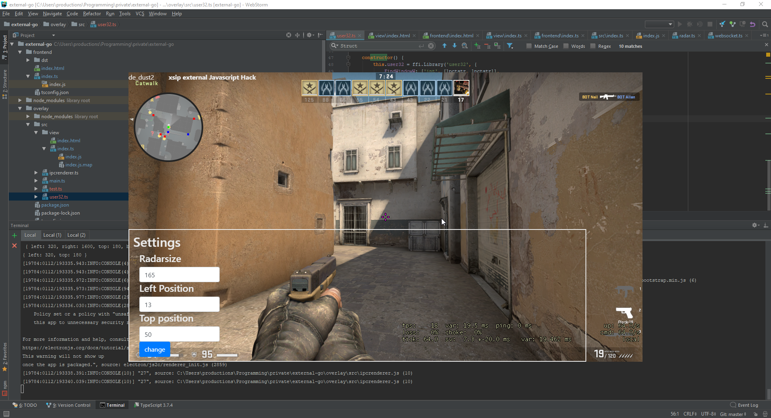Collapse the frontend folder
This screenshot has width=771, height=418.
point(20,52)
